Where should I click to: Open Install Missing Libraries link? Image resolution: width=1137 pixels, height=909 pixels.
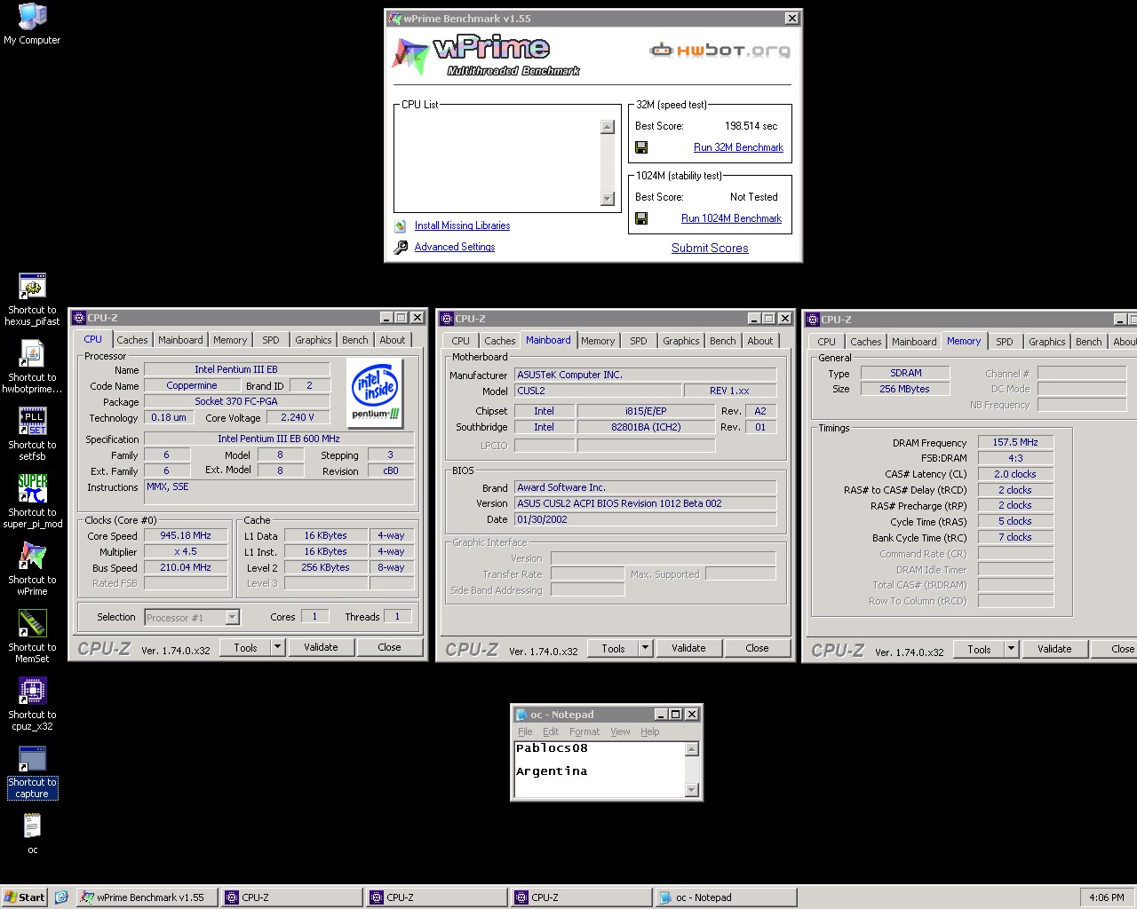point(462,225)
